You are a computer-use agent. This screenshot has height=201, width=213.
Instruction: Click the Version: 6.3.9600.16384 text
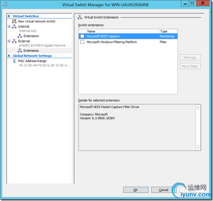(97, 118)
